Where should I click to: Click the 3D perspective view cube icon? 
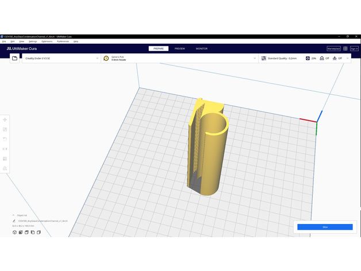click(14, 233)
